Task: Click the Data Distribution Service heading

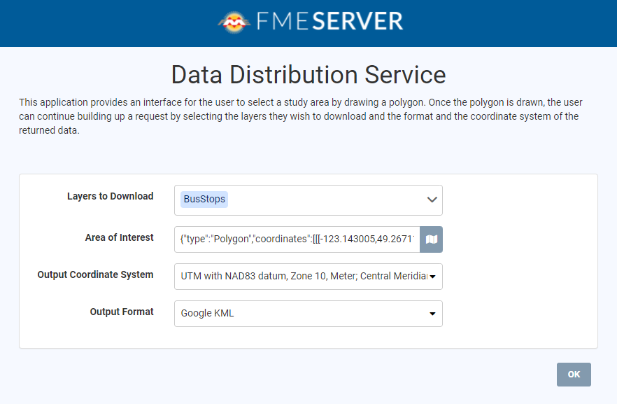Action: [308, 74]
